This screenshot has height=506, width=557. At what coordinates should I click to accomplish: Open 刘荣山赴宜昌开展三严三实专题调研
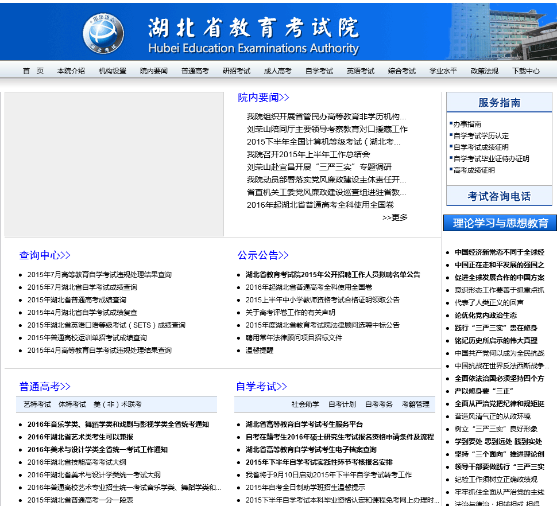point(319,167)
